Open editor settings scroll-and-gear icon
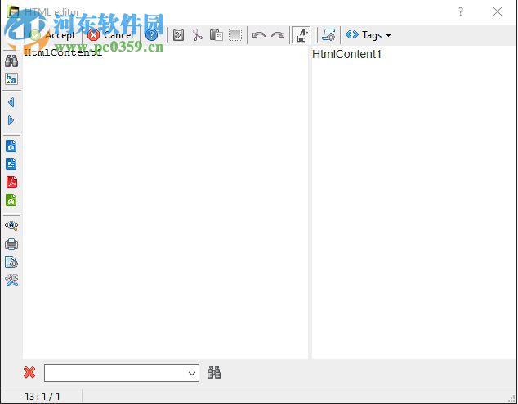 [x=328, y=35]
